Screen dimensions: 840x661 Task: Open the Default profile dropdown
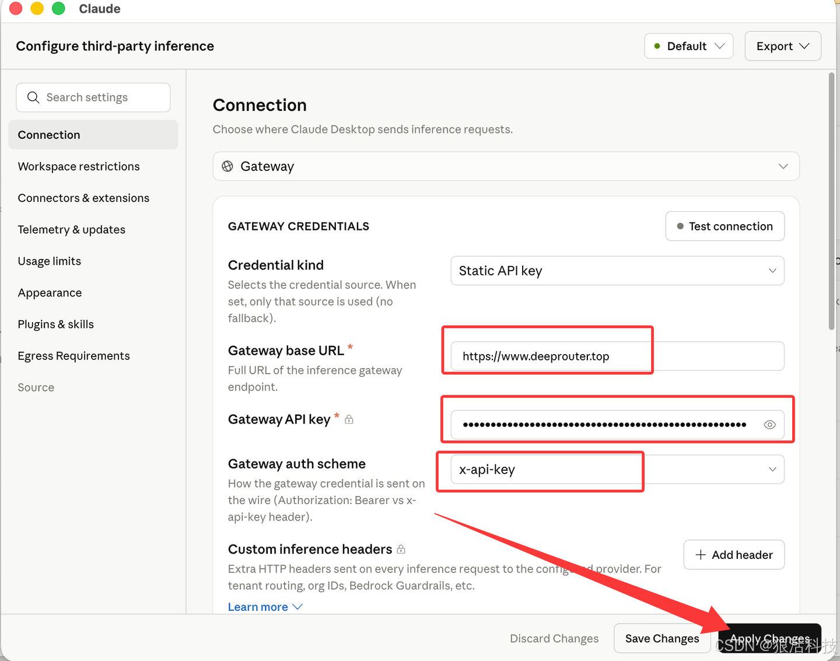tap(689, 46)
